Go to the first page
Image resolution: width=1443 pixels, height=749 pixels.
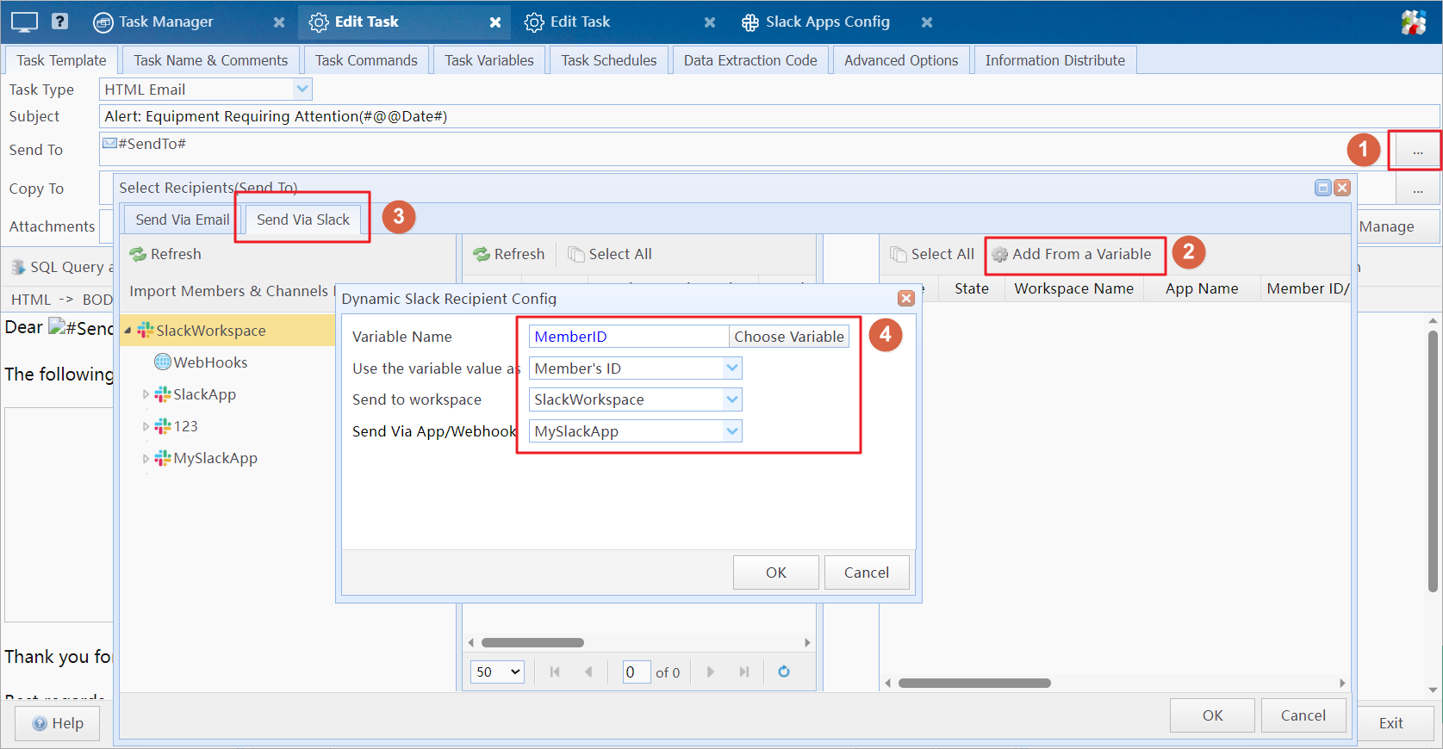pos(555,672)
